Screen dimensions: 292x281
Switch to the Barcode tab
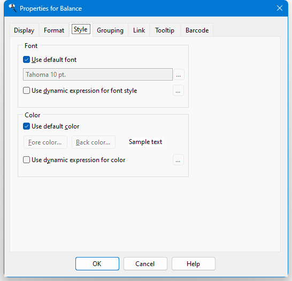(x=197, y=30)
